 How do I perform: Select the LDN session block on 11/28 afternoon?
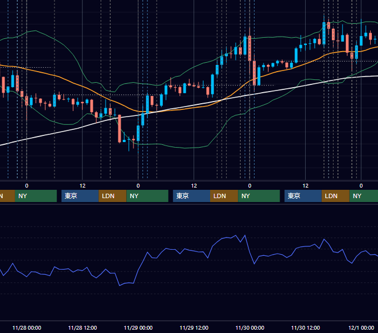pos(113,196)
